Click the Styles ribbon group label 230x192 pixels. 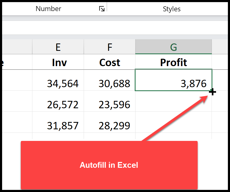click(171, 9)
